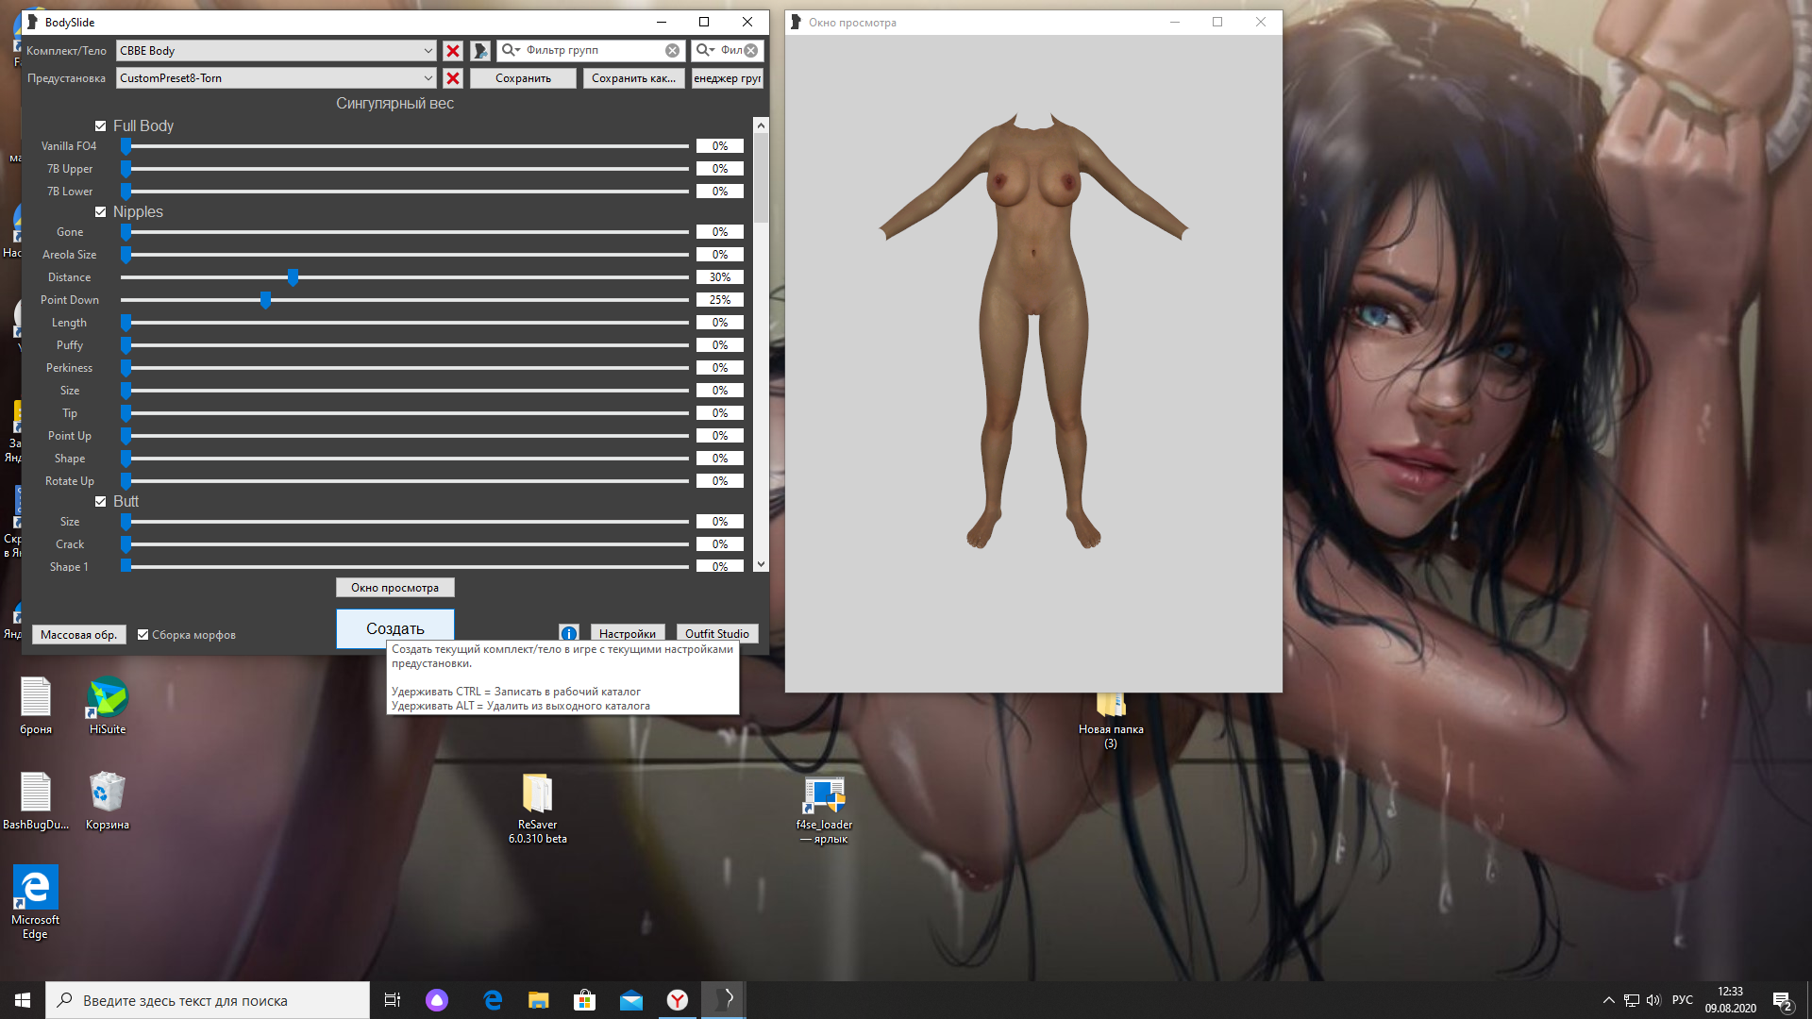Screen dimensions: 1812x1019
Task: Click the blue info icon near Settings
Action: pyautogui.click(x=568, y=634)
